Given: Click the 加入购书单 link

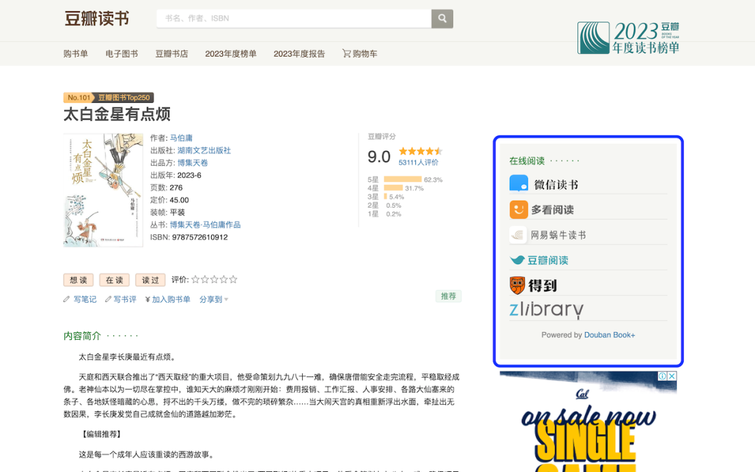Looking at the screenshot, I should [171, 299].
